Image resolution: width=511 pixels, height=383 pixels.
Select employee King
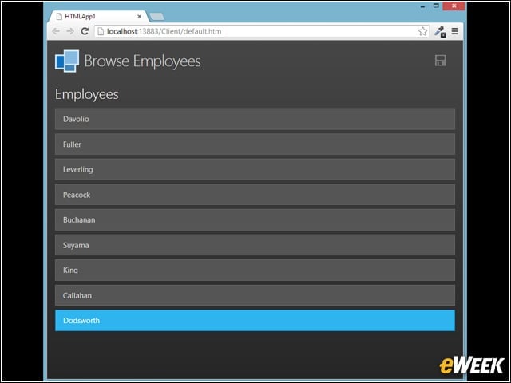255,270
